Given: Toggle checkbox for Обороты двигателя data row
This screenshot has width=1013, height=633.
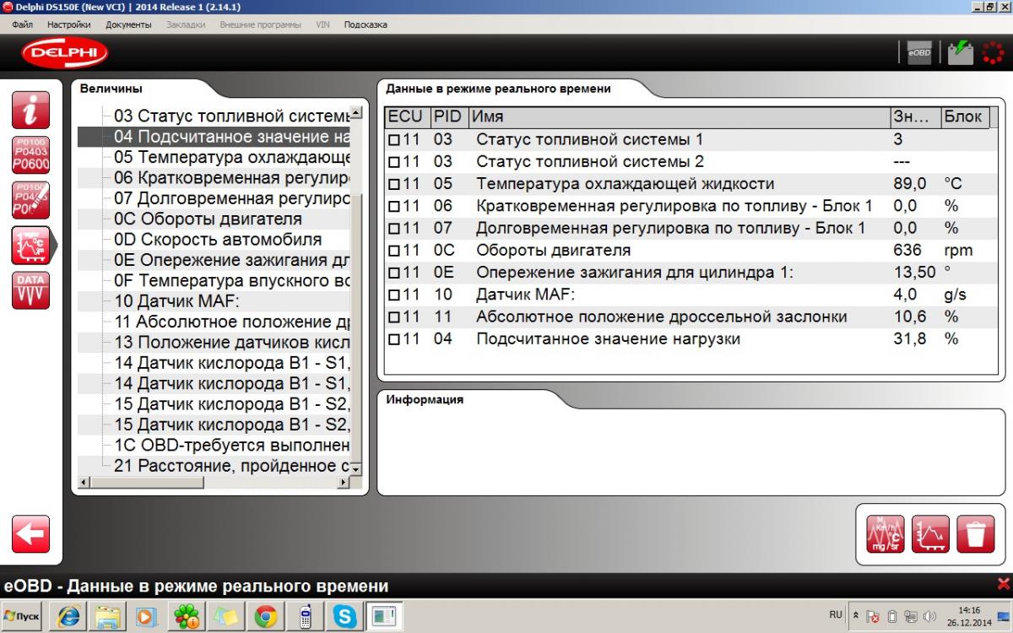Looking at the screenshot, I should (x=393, y=251).
